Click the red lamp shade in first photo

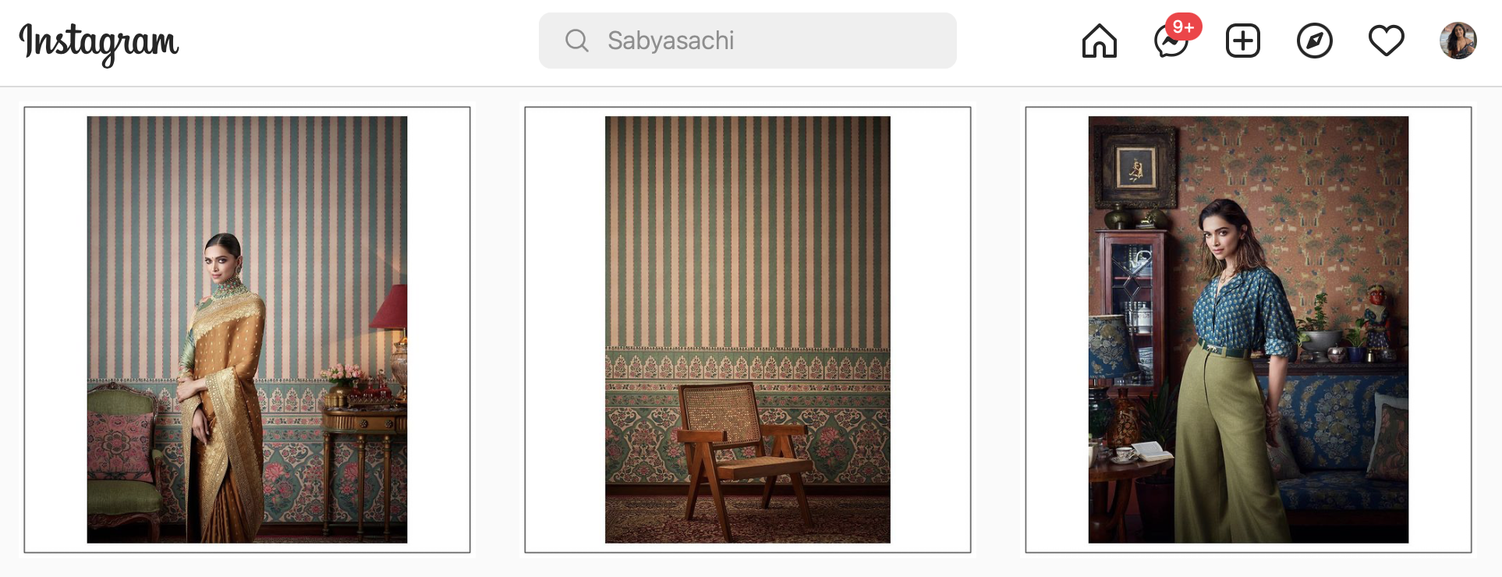(x=389, y=306)
